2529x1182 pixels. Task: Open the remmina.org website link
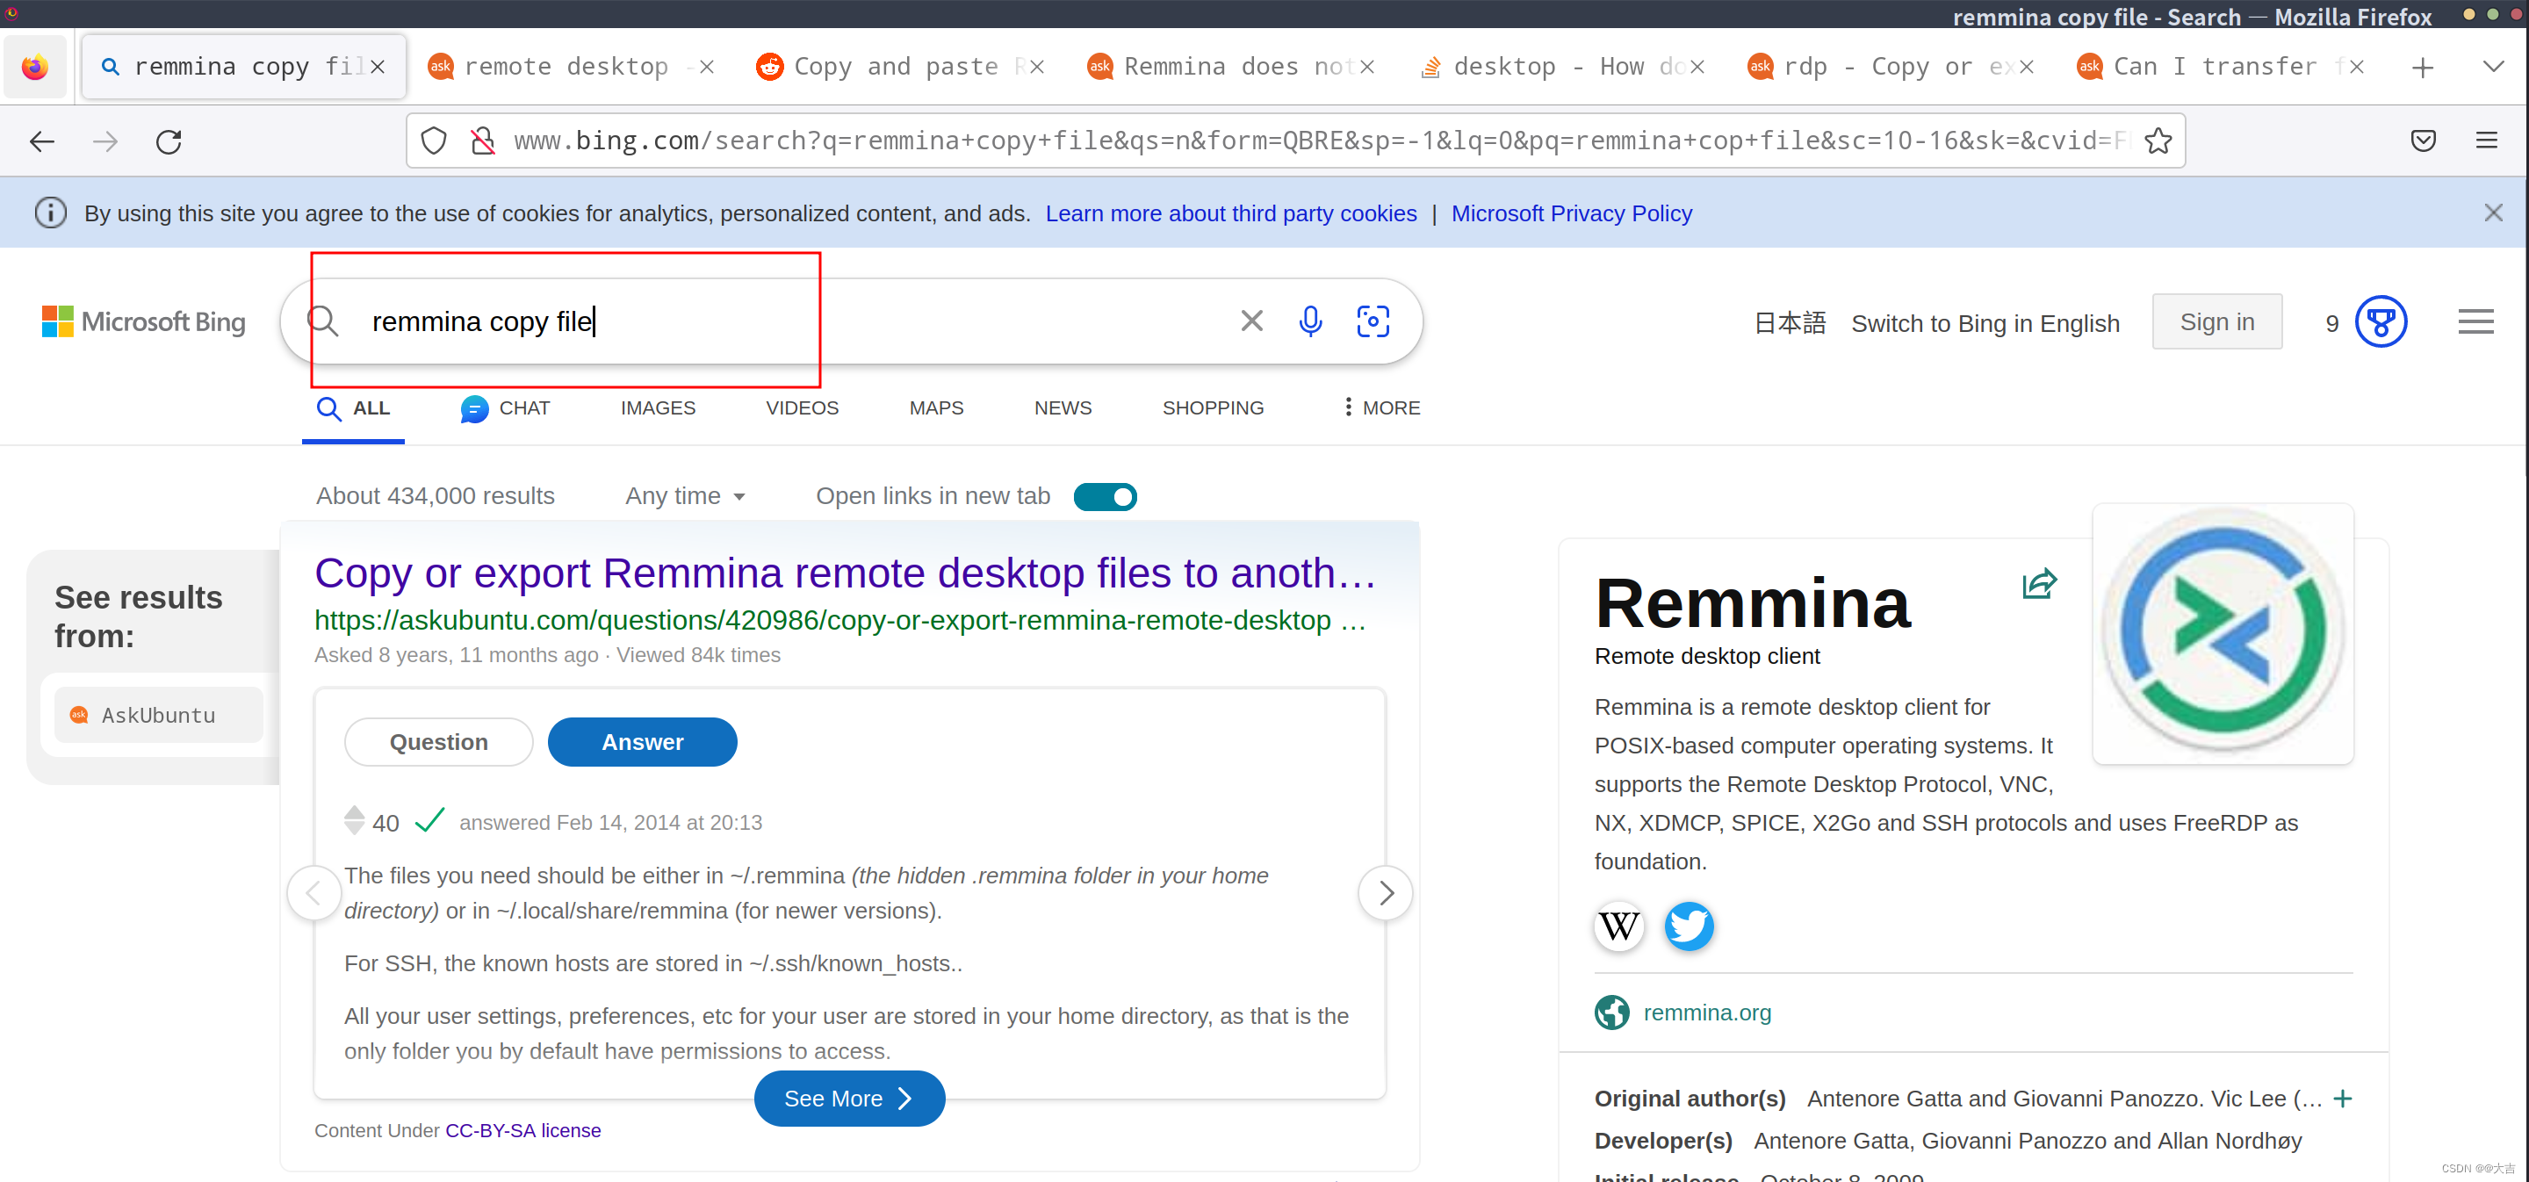1706,1013
